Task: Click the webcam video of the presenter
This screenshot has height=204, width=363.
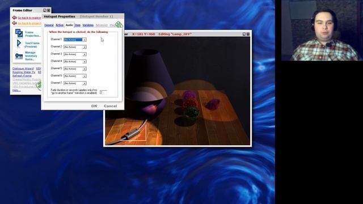Action: click(322, 30)
